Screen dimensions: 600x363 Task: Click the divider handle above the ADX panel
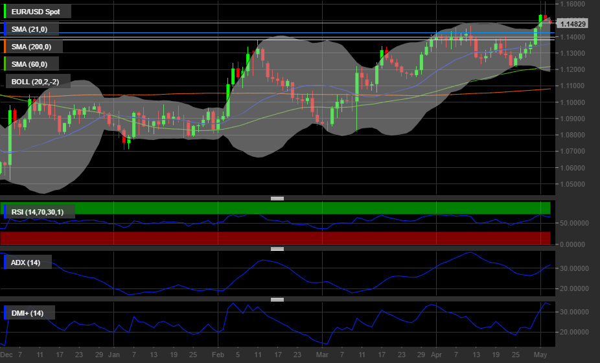coord(277,249)
